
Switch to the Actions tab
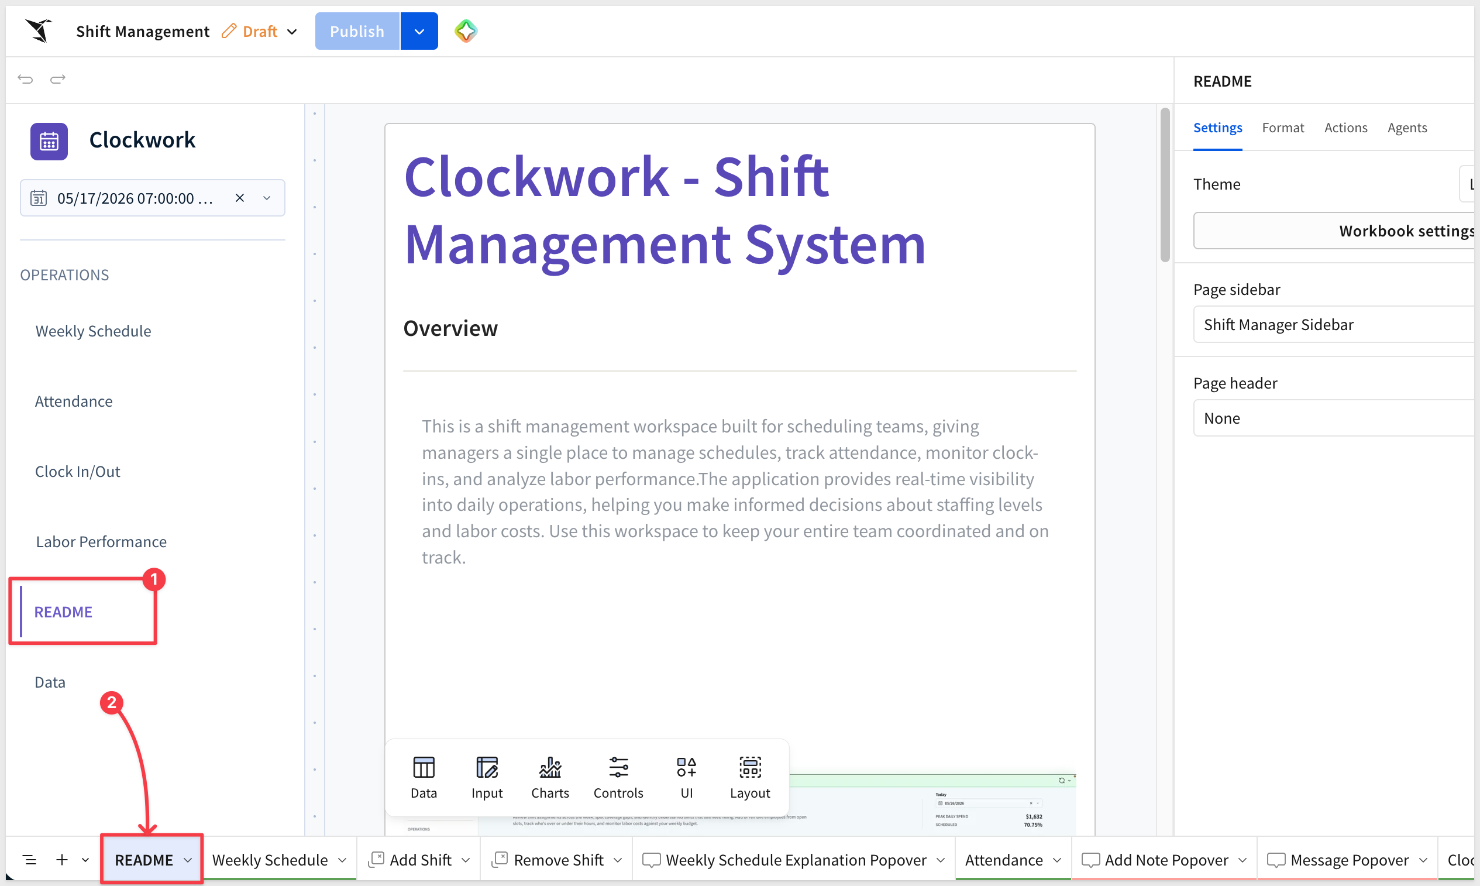(x=1345, y=128)
